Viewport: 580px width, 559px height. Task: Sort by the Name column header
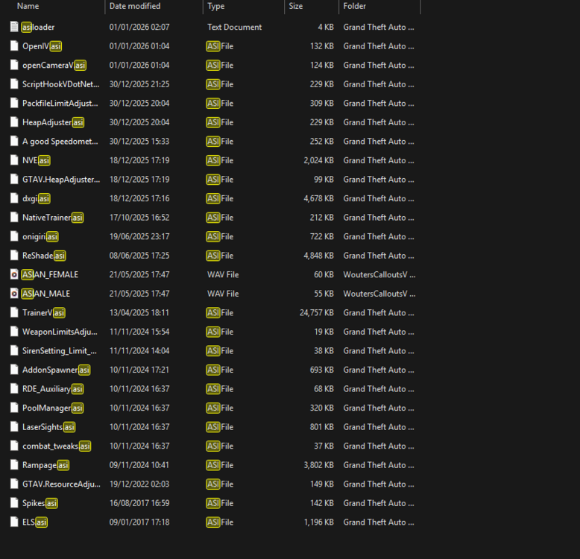[x=28, y=6]
